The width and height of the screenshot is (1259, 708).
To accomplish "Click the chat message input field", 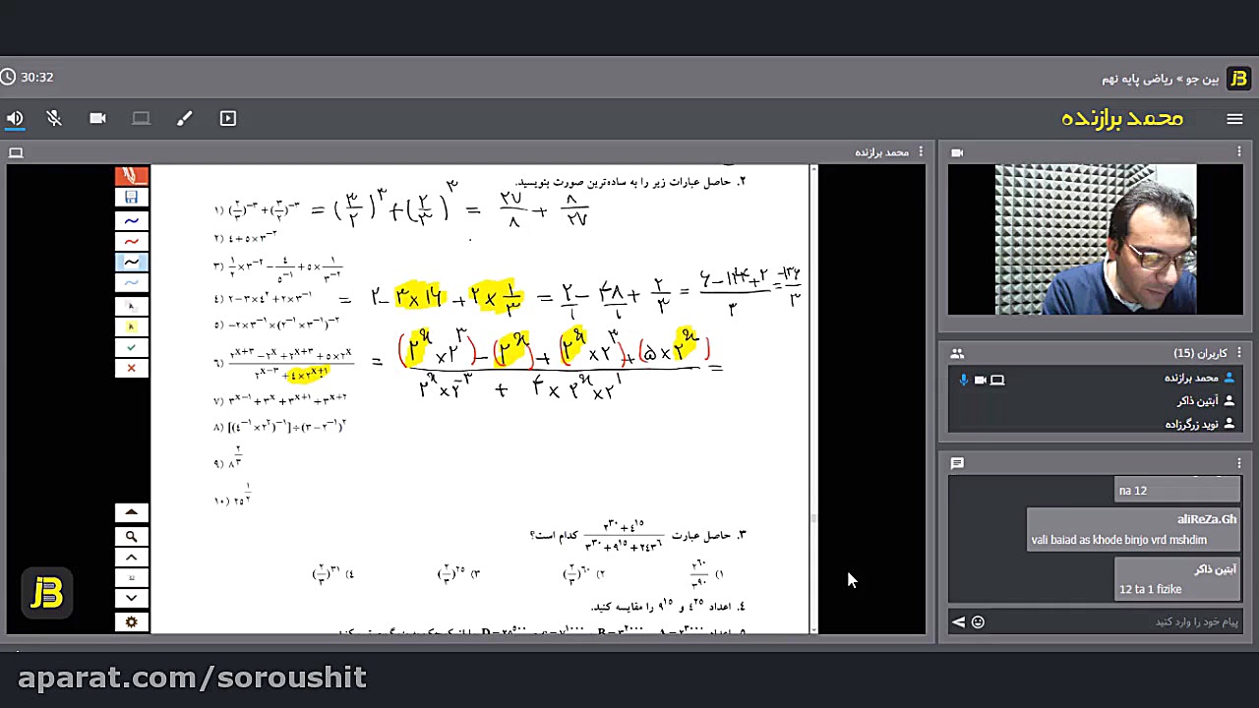I will click(x=1115, y=621).
